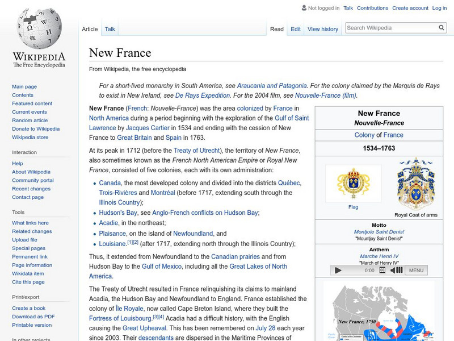Click the Great Upheaval link
Image resolution: width=454 pixels, height=341 pixels.
[144, 328]
